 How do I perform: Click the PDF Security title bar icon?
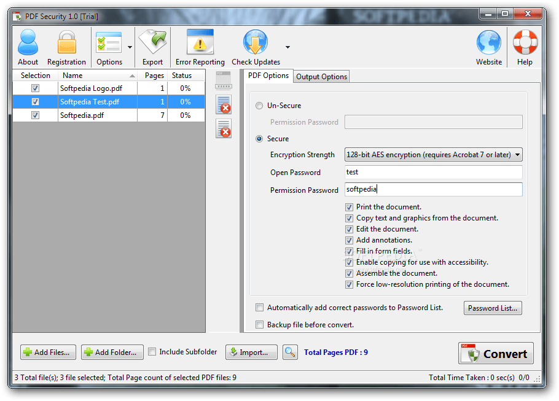(17, 17)
